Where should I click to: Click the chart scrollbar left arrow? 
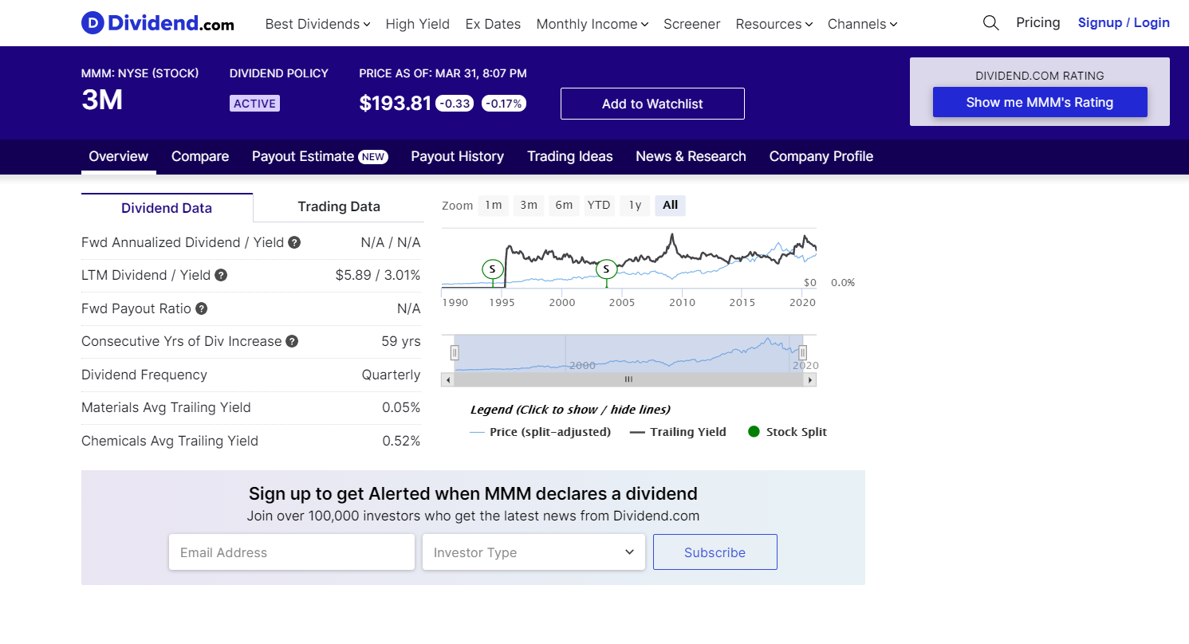[x=448, y=379]
